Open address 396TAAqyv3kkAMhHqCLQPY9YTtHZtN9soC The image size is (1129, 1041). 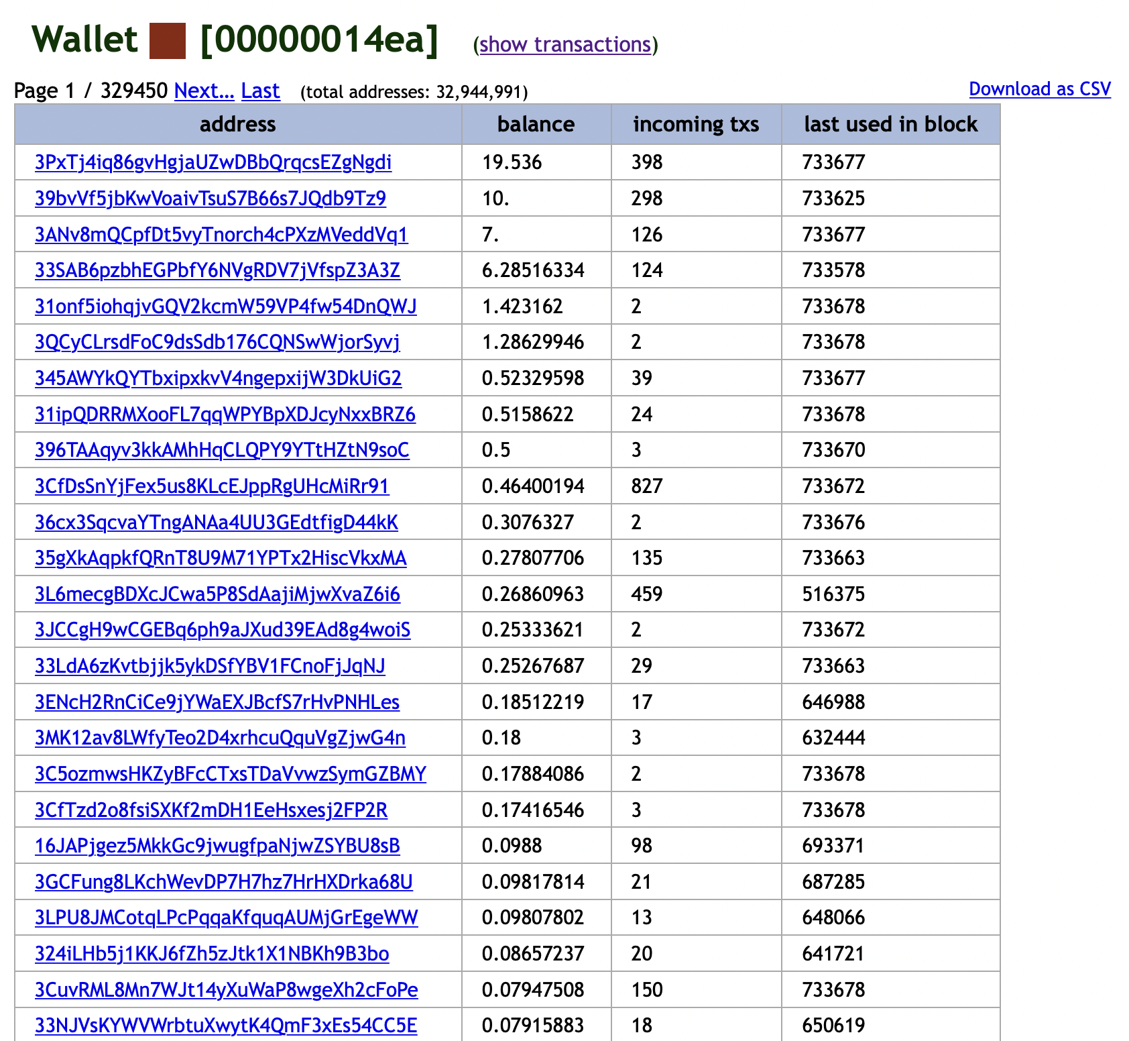pyautogui.click(x=222, y=450)
